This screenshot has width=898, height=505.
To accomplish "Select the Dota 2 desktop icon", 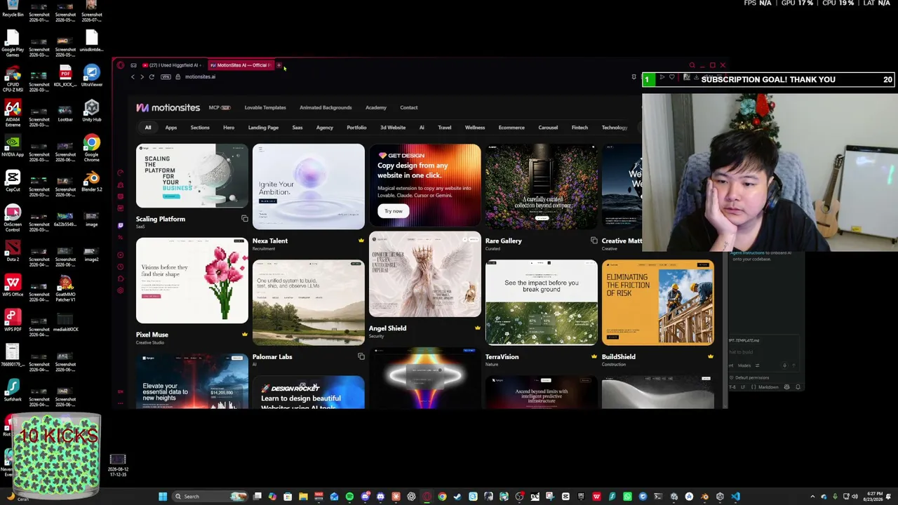I will click(x=13, y=251).
